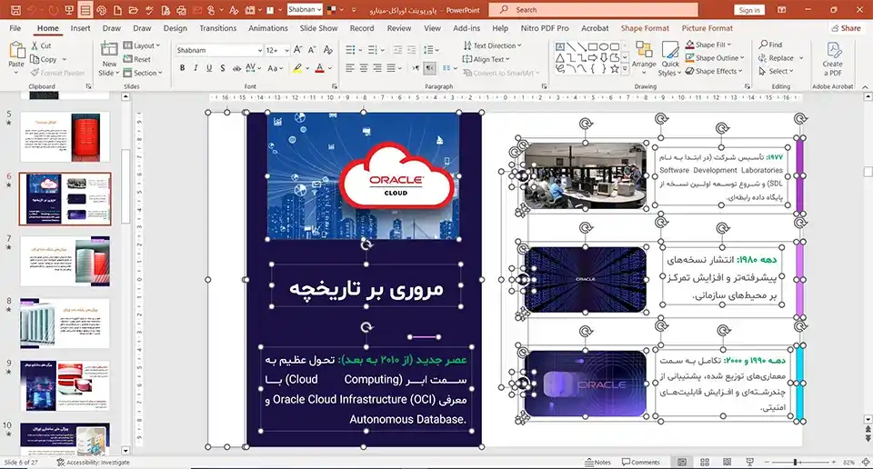The width and height of the screenshot is (873, 469).
Task: Save the presentation from Quick Access Toolbar
Action: click(x=15, y=10)
